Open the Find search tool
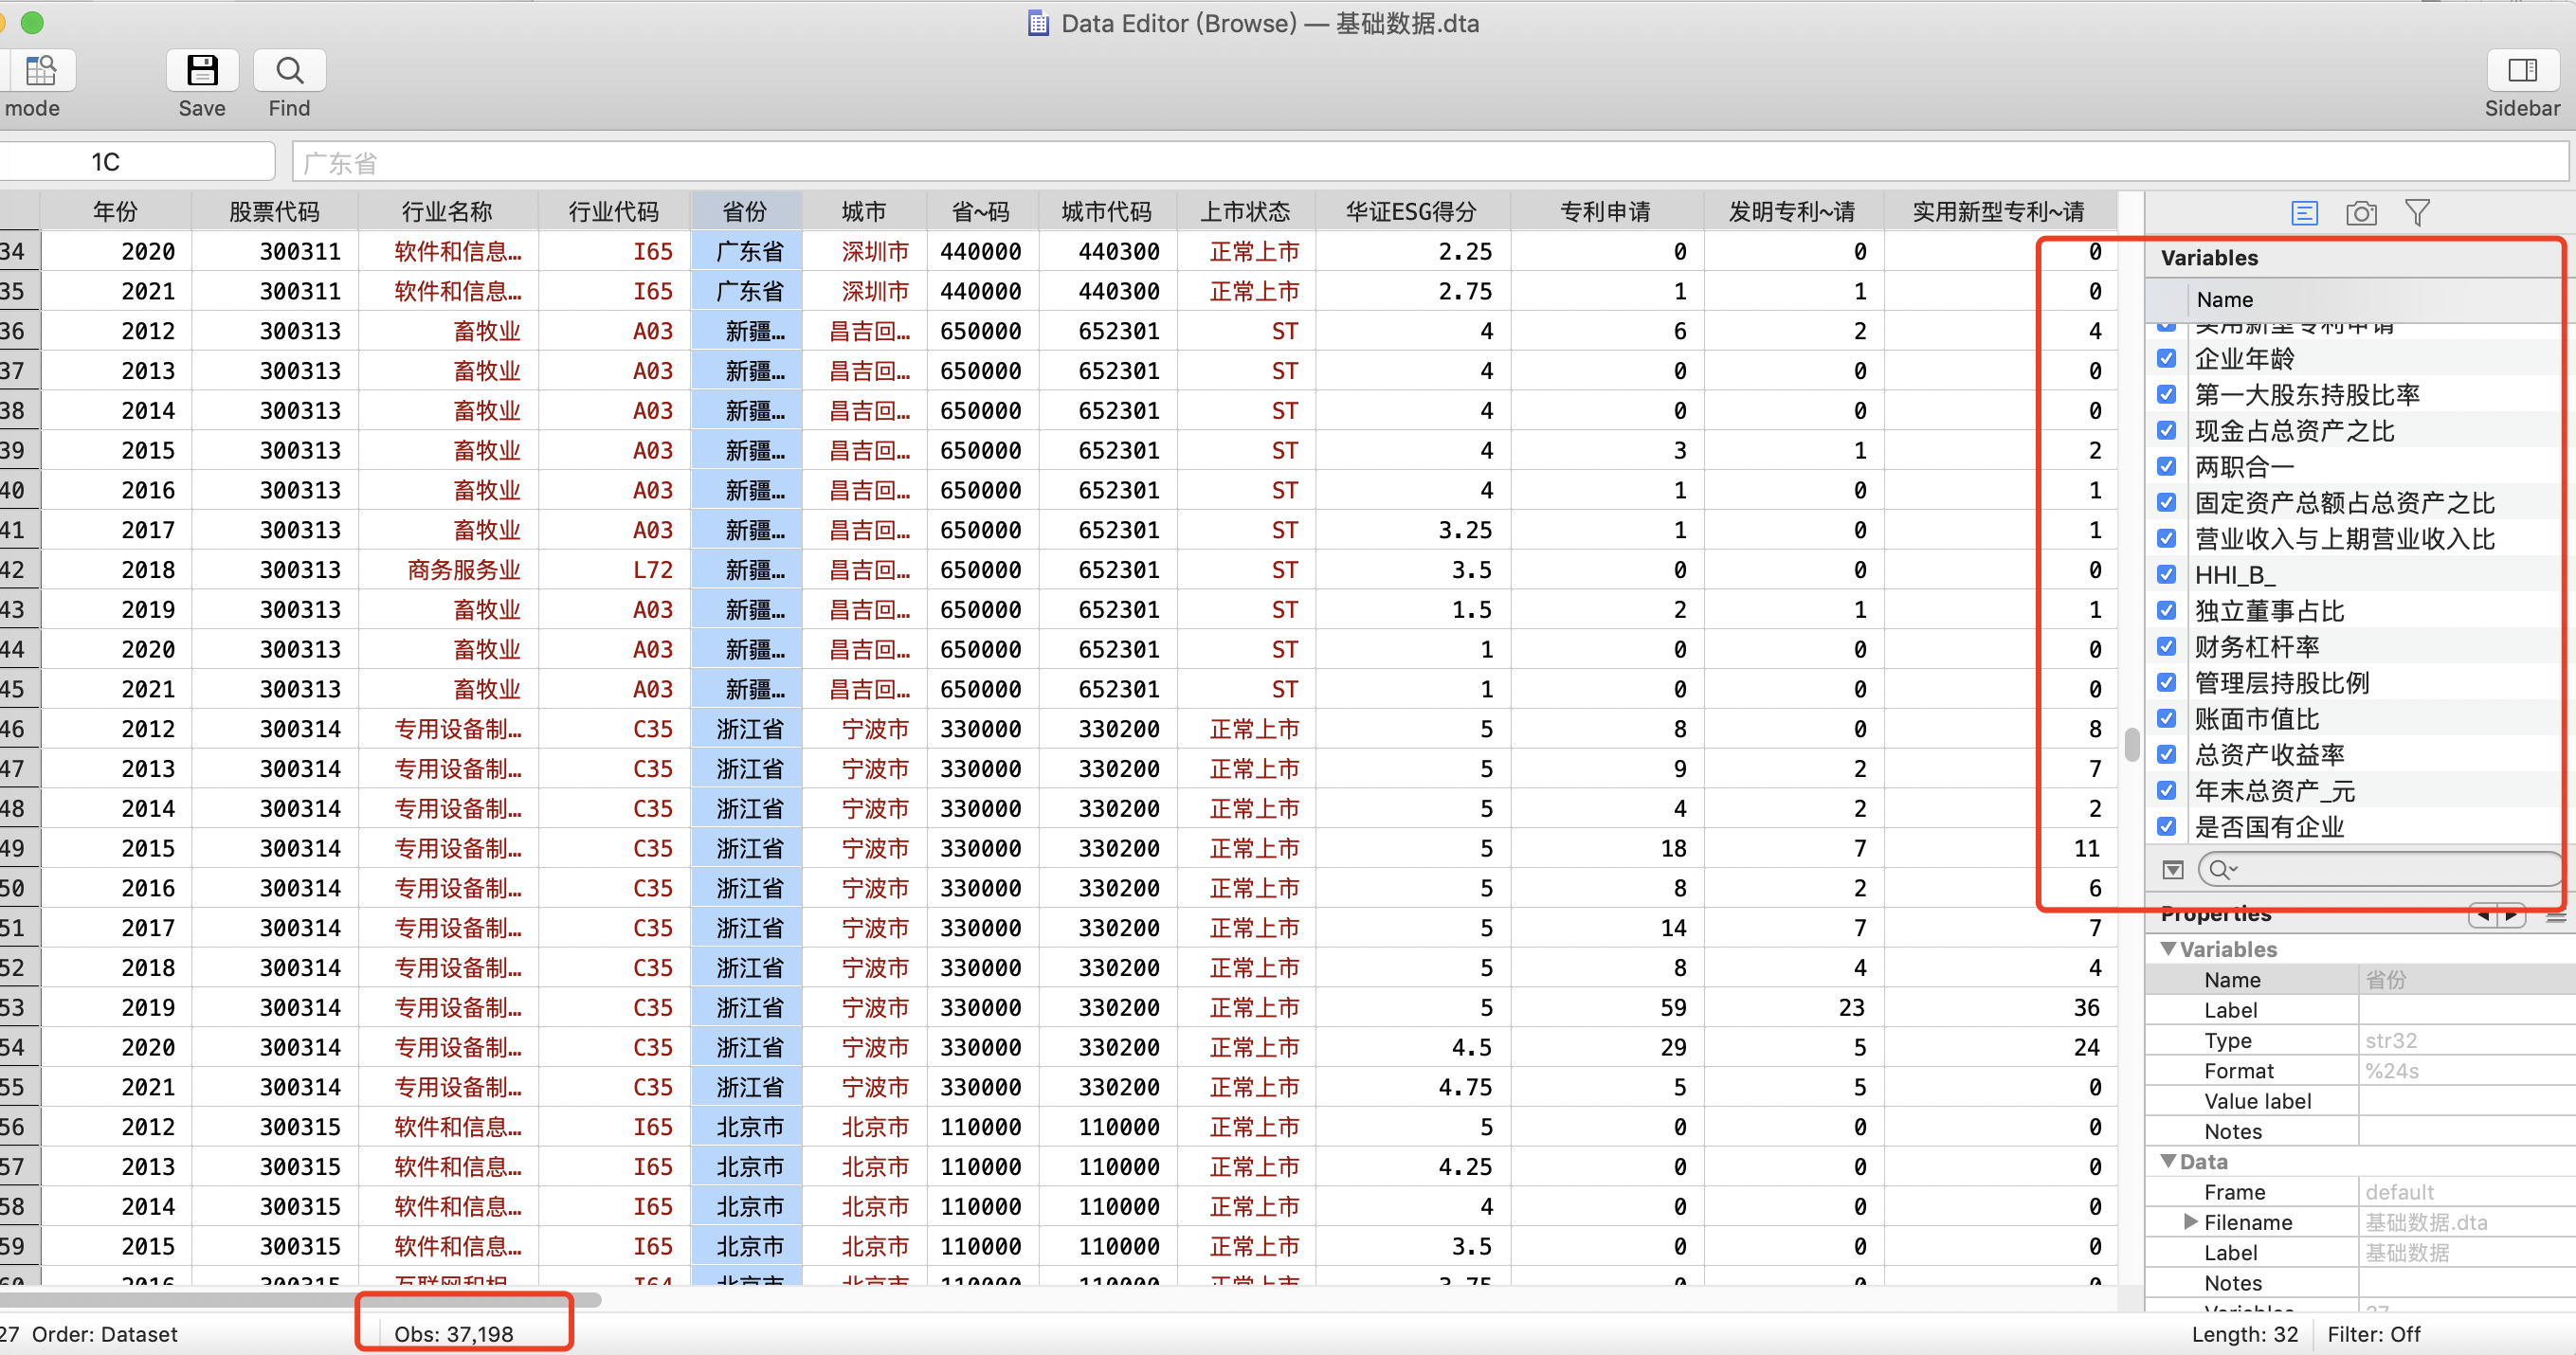This screenshot has height=1355, width=2576. coord(289,71)
